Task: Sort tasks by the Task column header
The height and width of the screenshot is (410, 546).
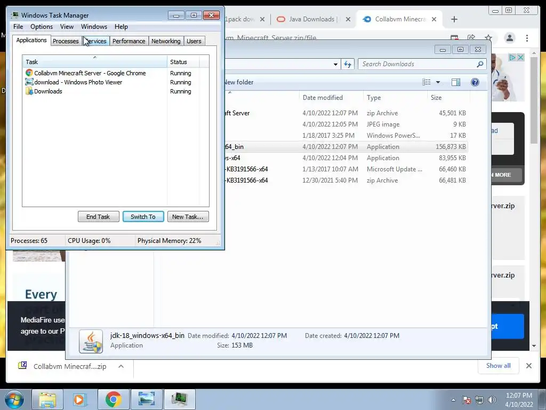Action: pyautogui.click(x=95, y=62)
